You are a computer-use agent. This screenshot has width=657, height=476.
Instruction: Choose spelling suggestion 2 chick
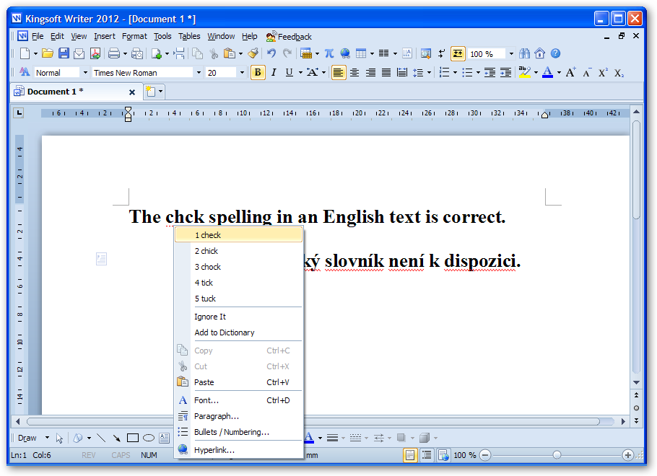coord(238,251)
